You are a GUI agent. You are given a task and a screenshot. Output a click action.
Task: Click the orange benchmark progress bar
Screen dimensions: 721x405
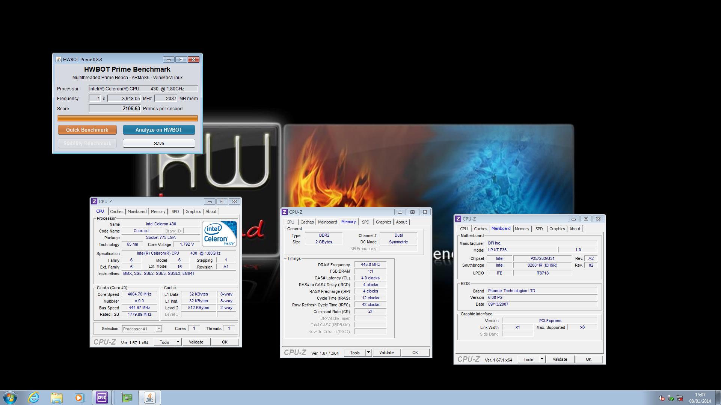point(128,118)
